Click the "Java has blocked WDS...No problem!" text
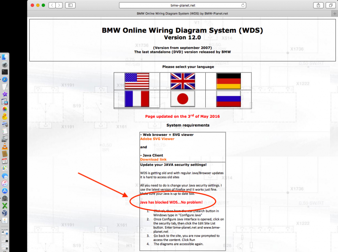The image size is (338, 252). pos(171,202)
